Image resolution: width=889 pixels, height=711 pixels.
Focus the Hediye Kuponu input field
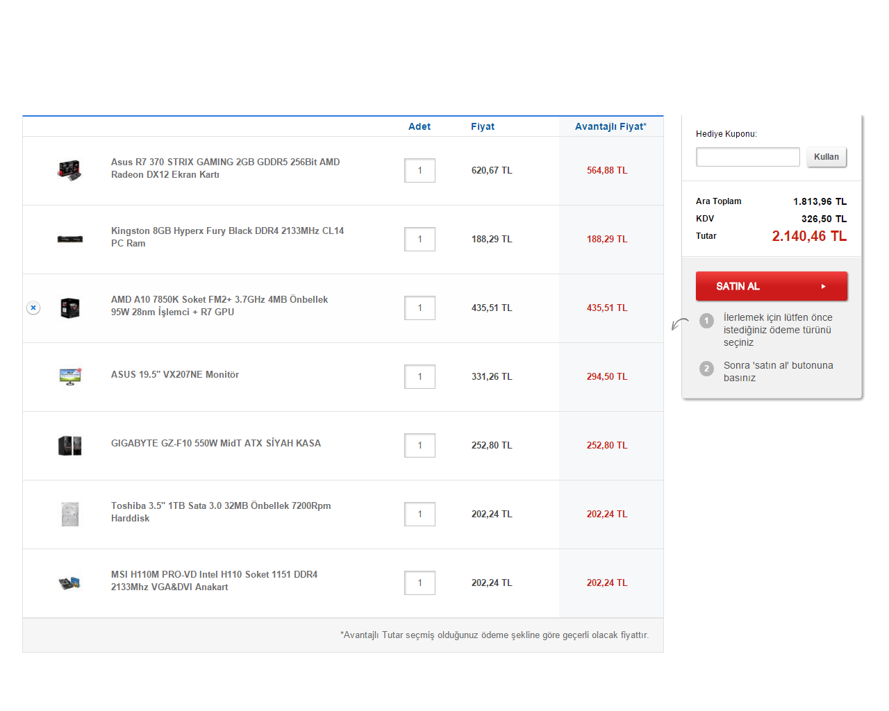coord(748,157)
